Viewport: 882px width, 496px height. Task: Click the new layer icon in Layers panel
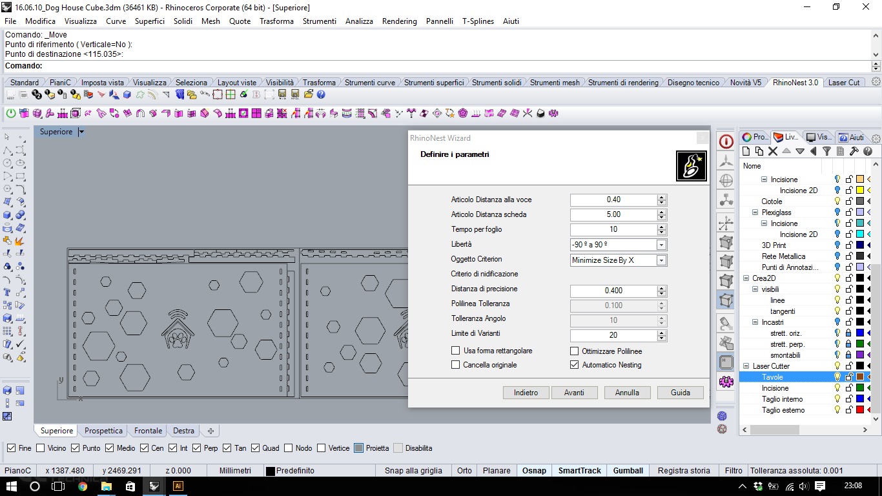746,151
